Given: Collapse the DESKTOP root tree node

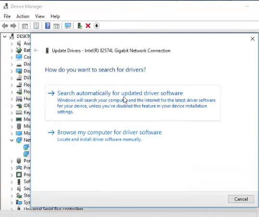Looking at the screenshot, I should click(x=5, y=36).
